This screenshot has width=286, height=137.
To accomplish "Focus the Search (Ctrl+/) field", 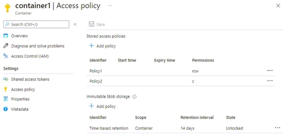I will point(36,24).
